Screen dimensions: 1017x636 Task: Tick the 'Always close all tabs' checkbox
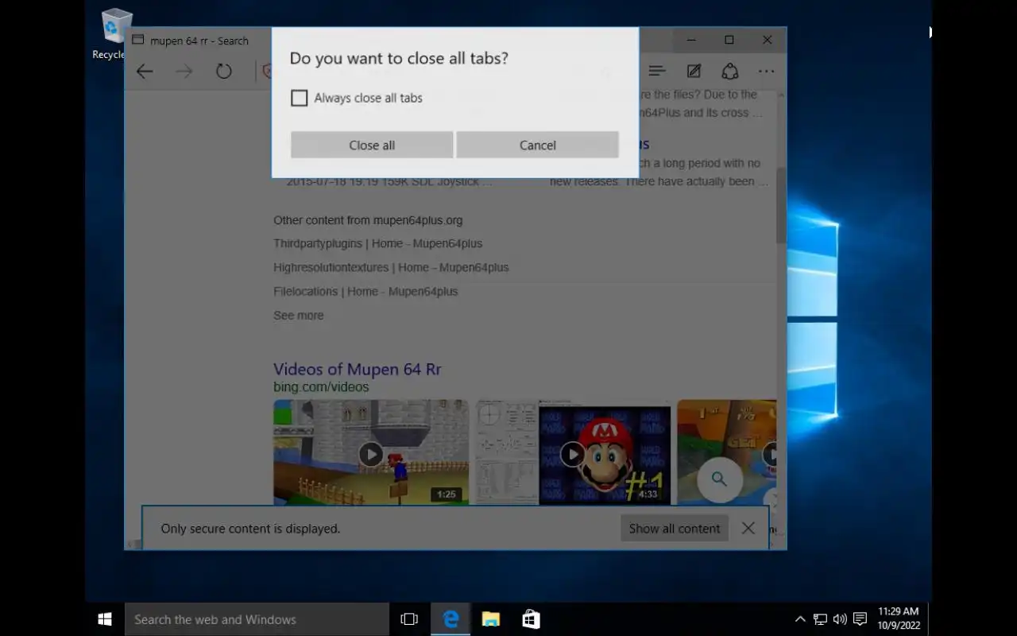tap(299, 98)
